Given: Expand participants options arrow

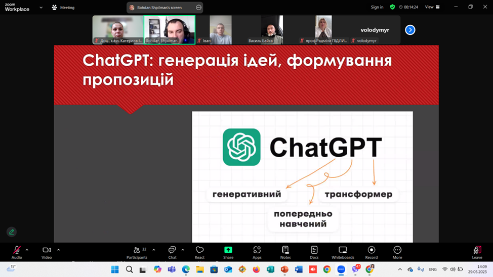Looking at the screenshot, I should click(154, 250).
